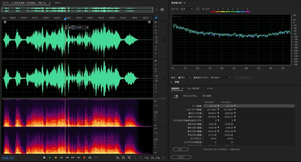Open the 最前面チャンネル dropdown

click(220, 78)
